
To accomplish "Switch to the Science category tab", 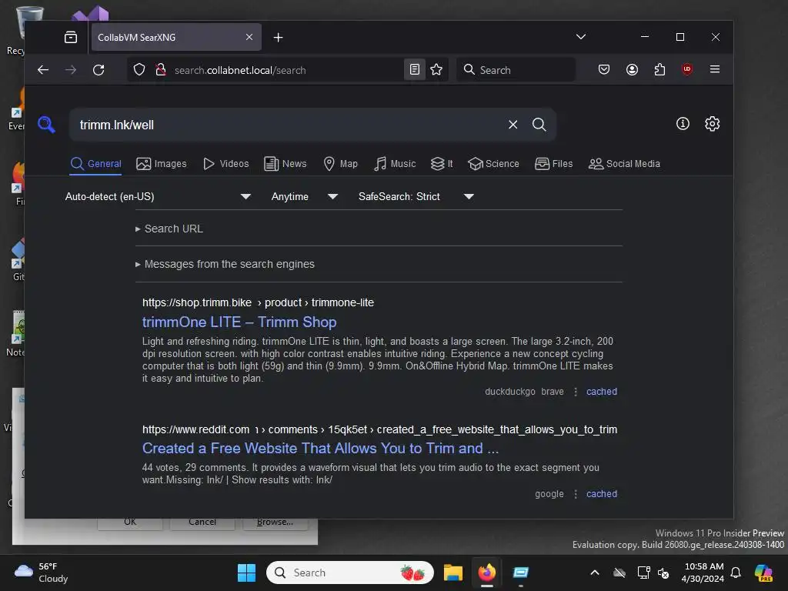I will click(493, 164).
